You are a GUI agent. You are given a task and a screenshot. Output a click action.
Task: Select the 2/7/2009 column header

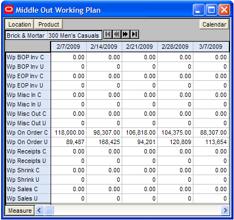[x=68, y=47]
